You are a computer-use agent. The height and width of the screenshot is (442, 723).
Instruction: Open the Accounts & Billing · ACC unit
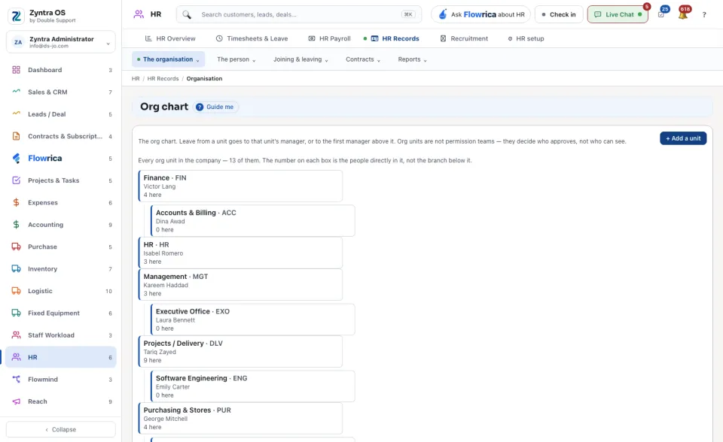coord(253,220)
